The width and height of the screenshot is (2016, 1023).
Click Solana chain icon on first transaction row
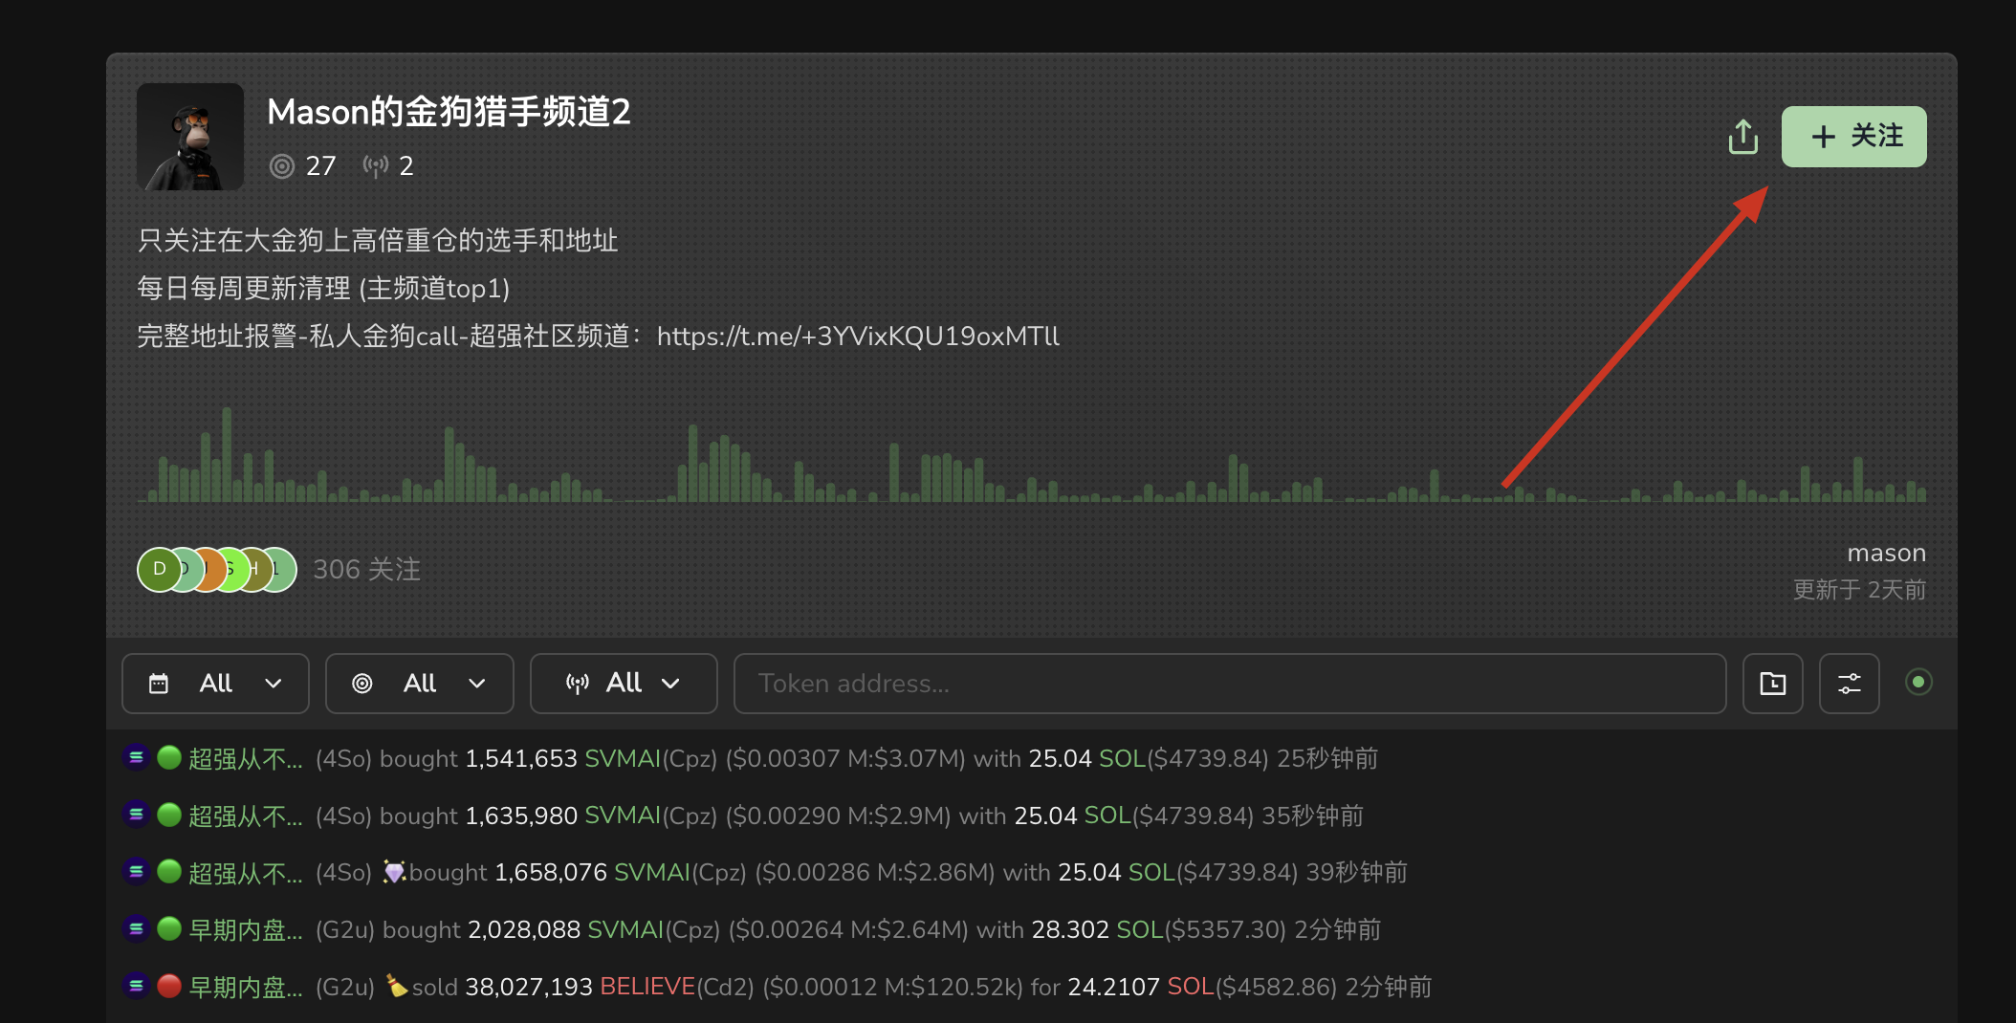pyautogui.click(x=136, y=757)
